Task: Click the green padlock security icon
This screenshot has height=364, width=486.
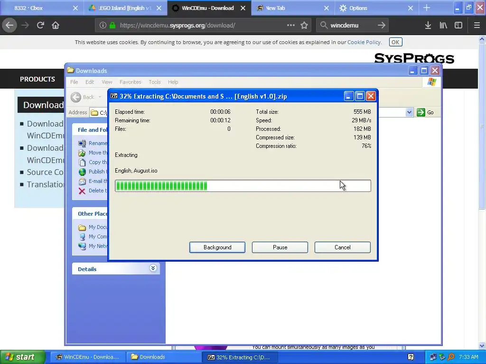Action: 113,26
